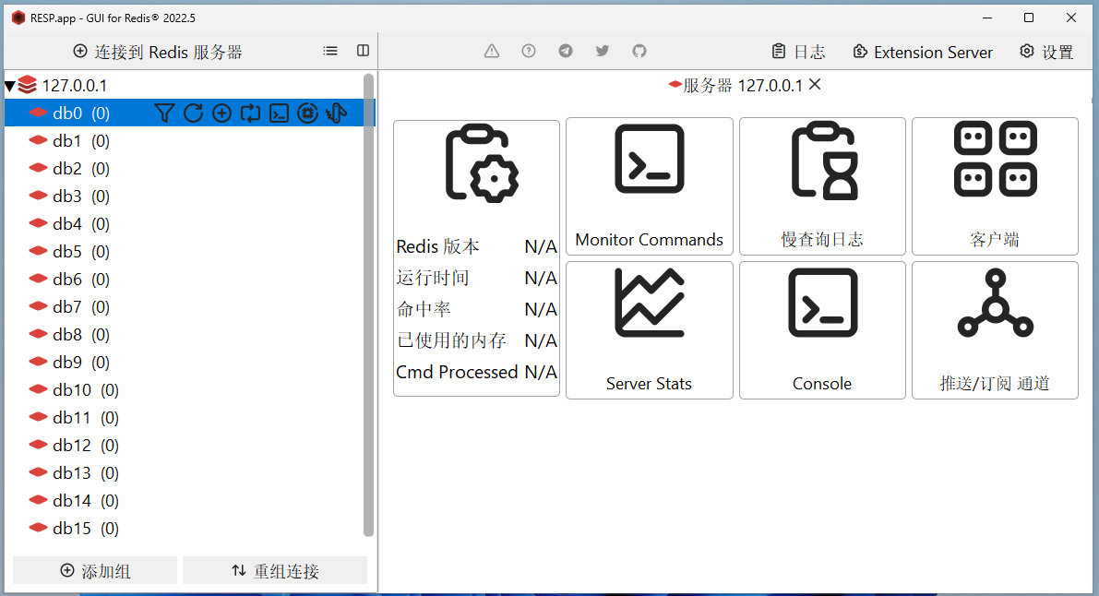
Task: Click the filter keys icon on db0
Action: [x=164, y=113]
